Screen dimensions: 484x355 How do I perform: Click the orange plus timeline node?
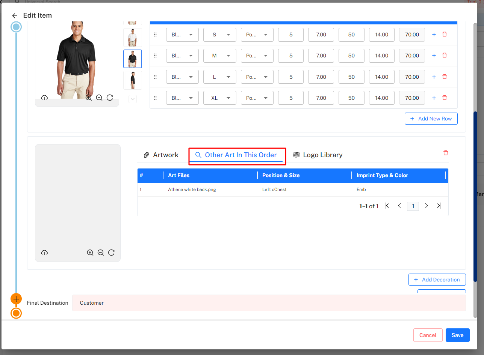16,299
